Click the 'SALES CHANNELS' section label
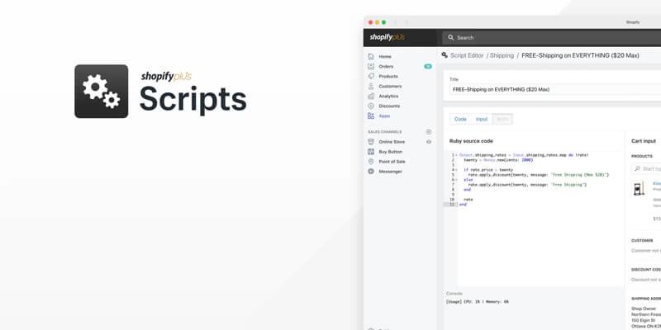 pyautogui.click(x=384, y=132)
